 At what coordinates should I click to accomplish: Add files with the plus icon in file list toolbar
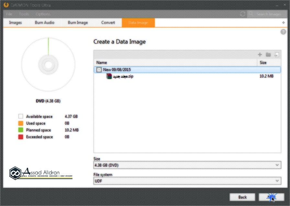coord(260,55)
